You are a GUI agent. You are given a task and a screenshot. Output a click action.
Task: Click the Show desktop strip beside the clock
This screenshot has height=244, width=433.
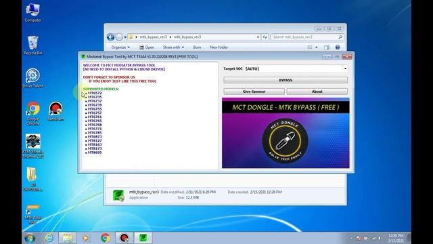(x=409, y=238)
